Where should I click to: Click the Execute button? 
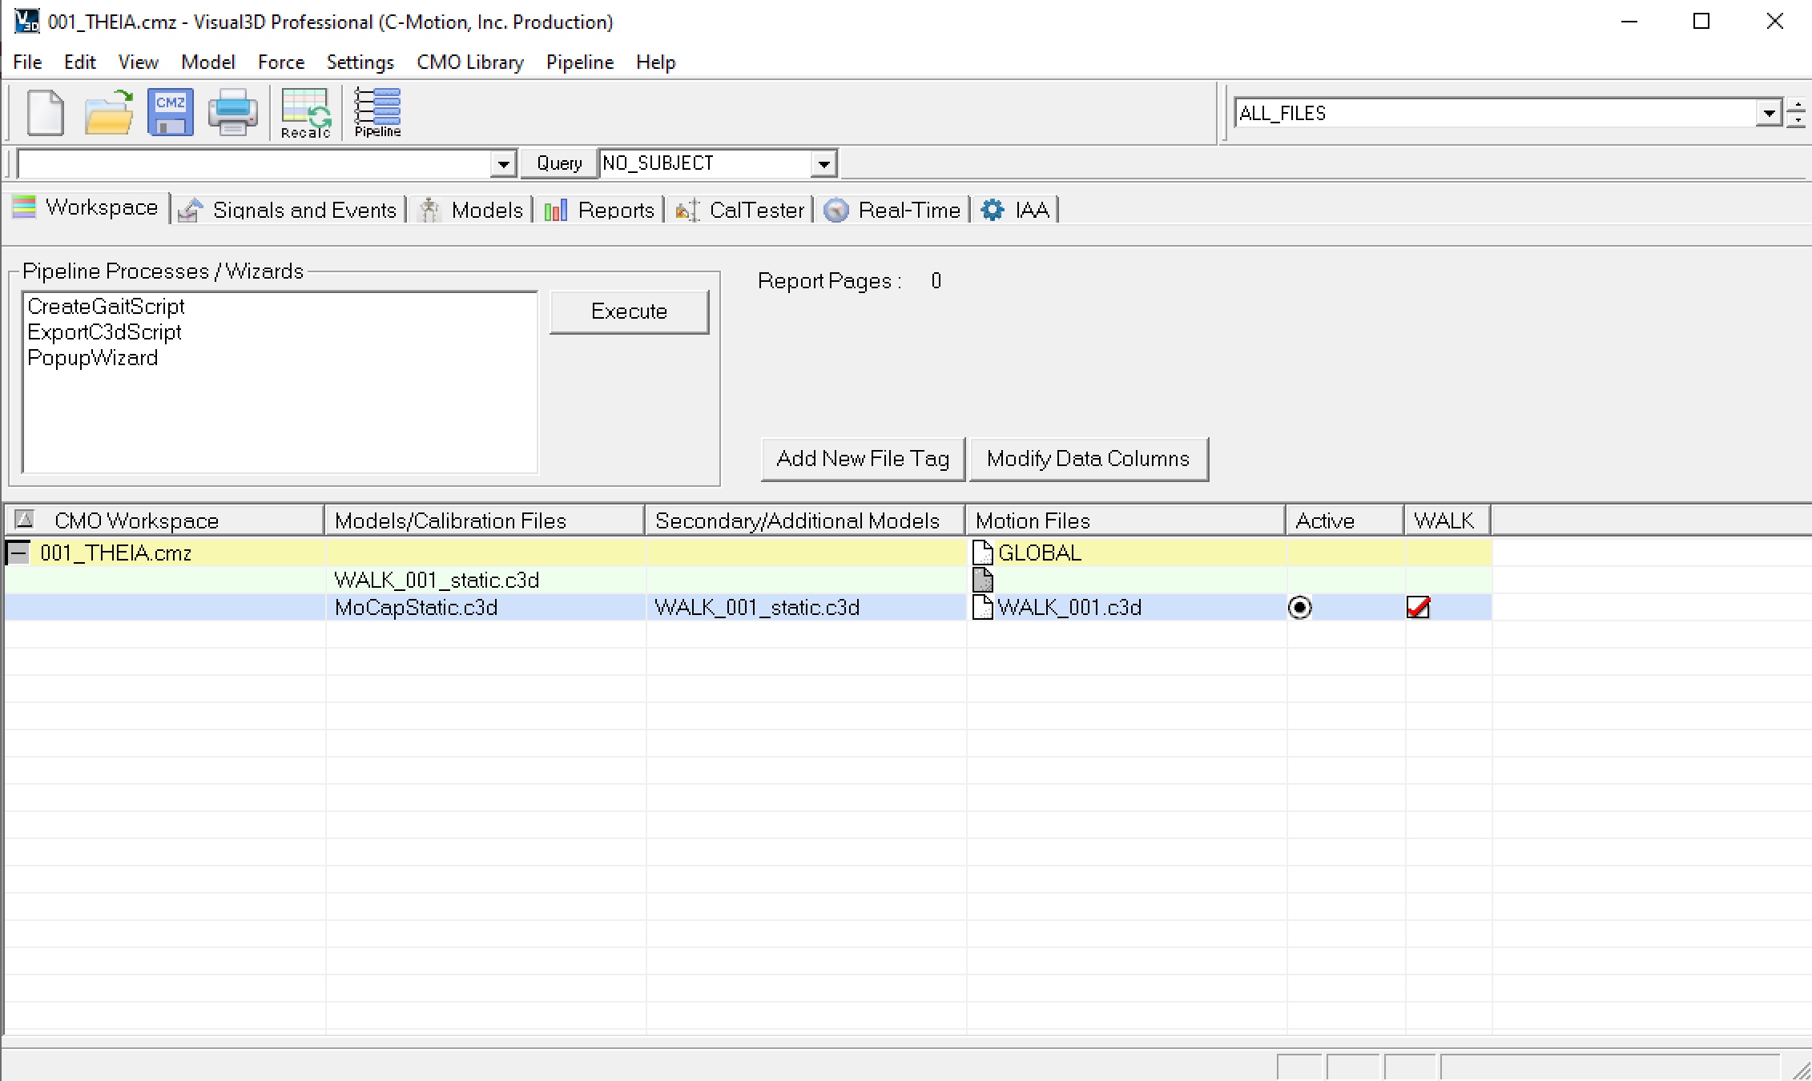pyautogui.click(x=629, y=311)
